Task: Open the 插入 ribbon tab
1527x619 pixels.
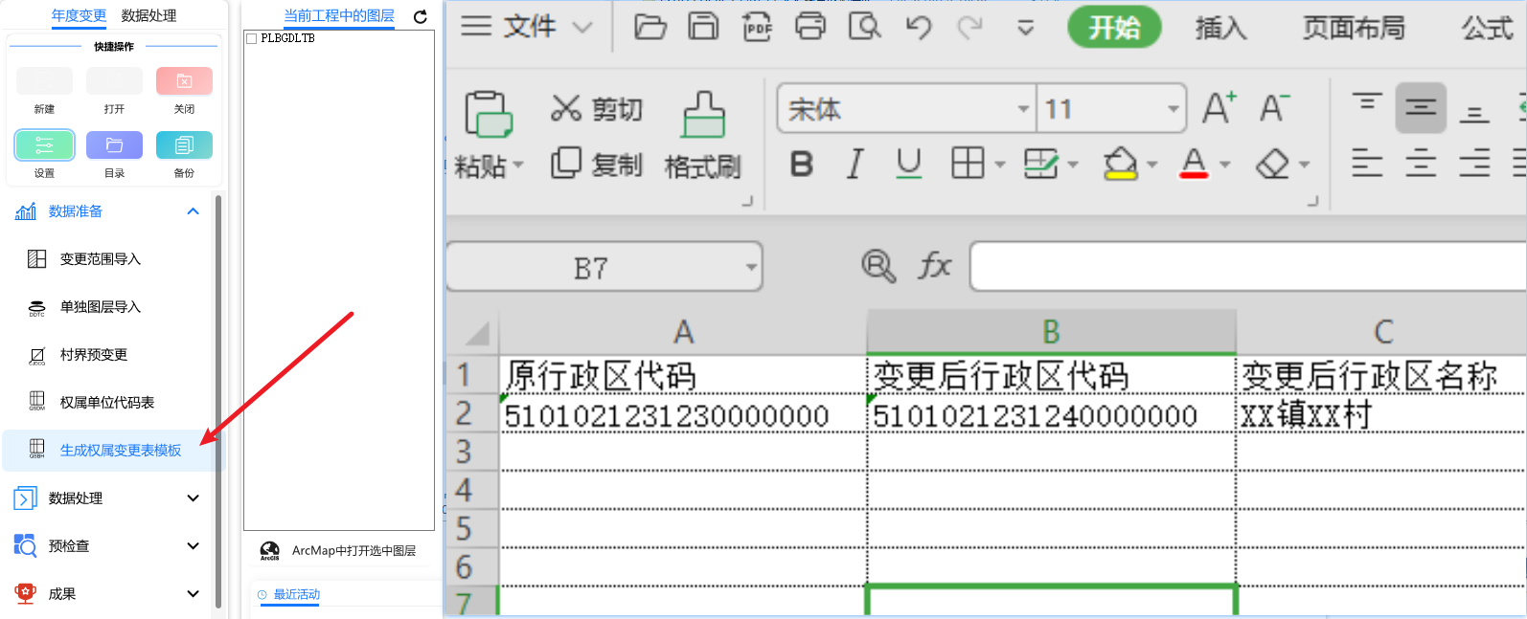Action: (x=1220, y=29)
